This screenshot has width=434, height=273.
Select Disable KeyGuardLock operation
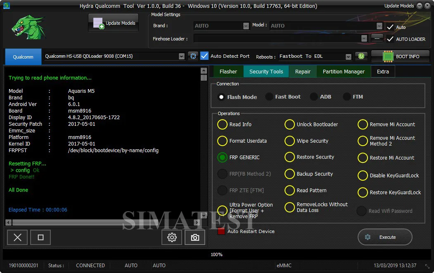tap(363, 175)
